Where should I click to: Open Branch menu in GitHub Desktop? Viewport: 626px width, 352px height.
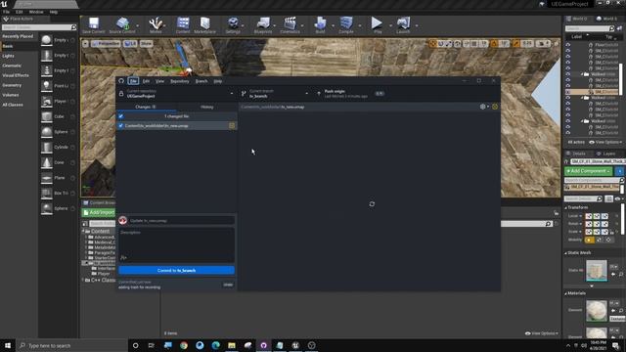[x=201, y=81]
